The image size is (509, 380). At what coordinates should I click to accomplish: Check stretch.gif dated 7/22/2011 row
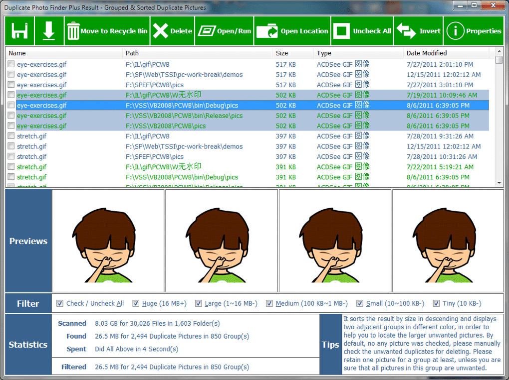click(x=11, y=167)
